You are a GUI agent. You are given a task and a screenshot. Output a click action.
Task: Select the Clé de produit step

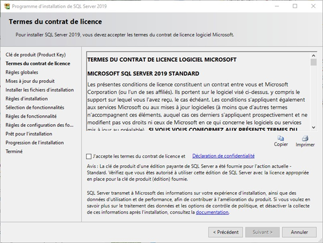pyautogui.click(x=36, y=55)
